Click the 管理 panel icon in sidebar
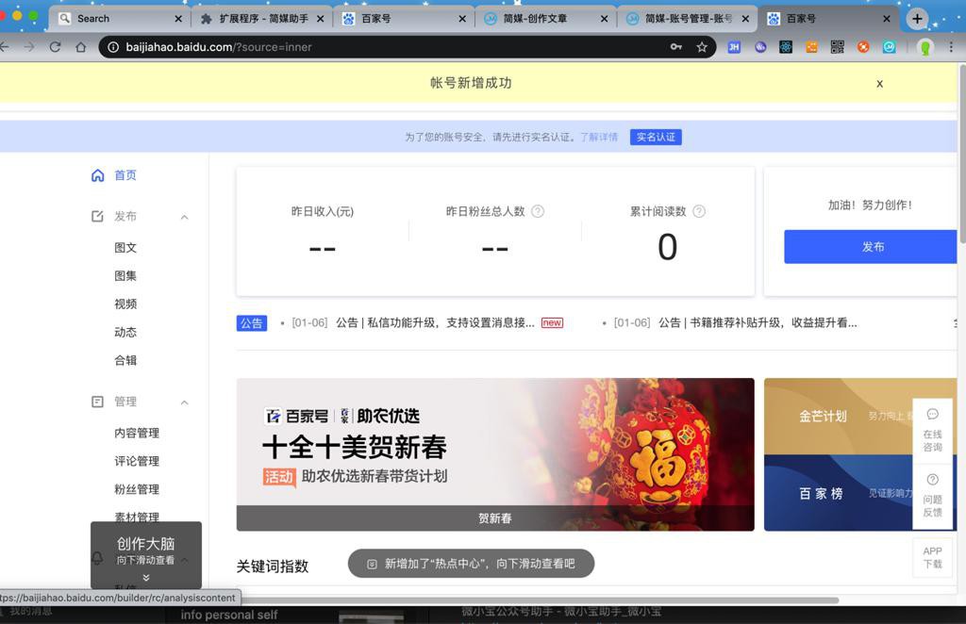The width and height of the screenshot is (966, 624). click(97, 402)
